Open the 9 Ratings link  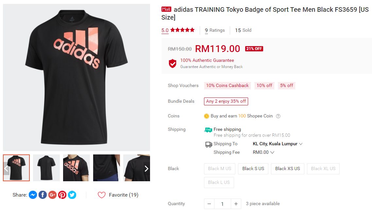point(215,30)
